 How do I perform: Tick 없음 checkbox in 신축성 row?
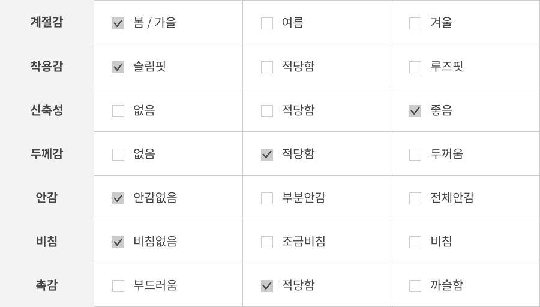(118, 111)
